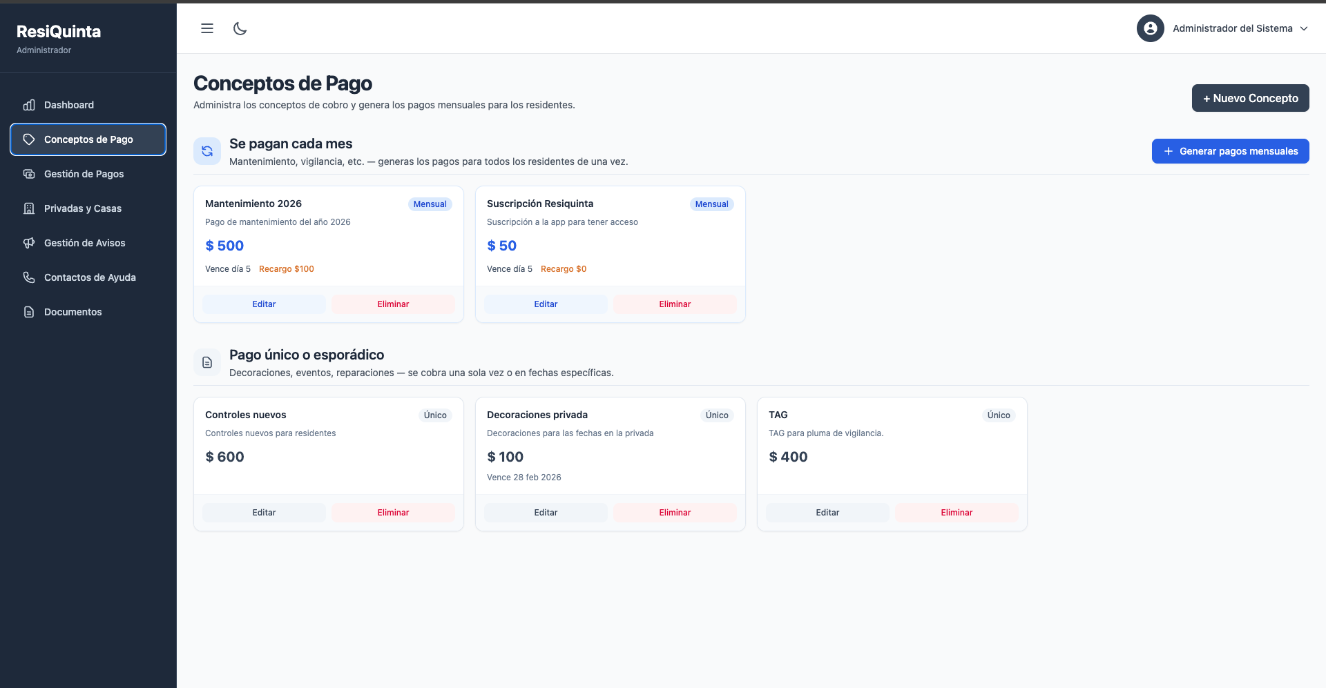
Task: Click the document icon beside Pago único o esporádico
Action: point(207,362)
